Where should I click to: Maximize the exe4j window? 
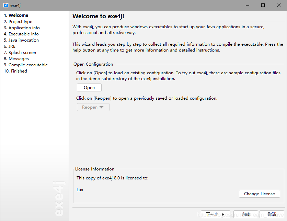click(263, 5)
